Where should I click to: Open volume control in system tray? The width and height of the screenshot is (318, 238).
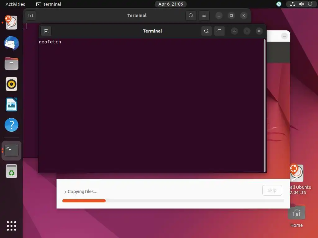[x=301, y=4]
